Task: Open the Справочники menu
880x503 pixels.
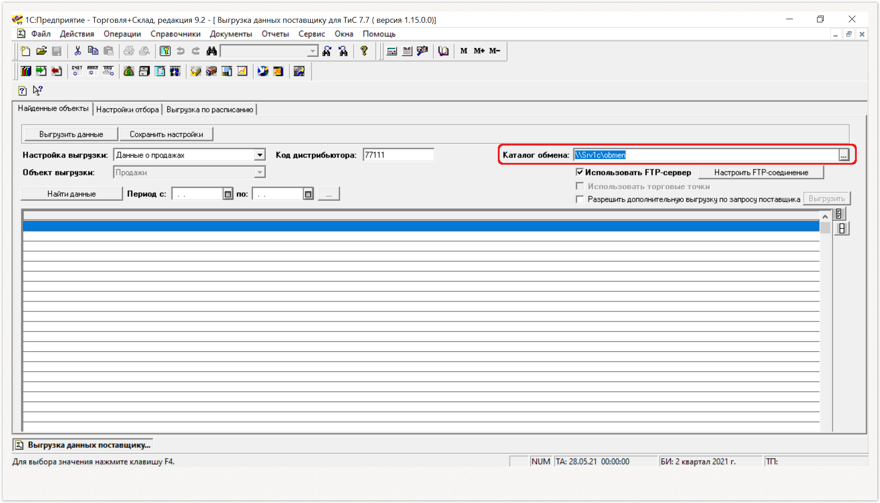Action: coord(175,34)
